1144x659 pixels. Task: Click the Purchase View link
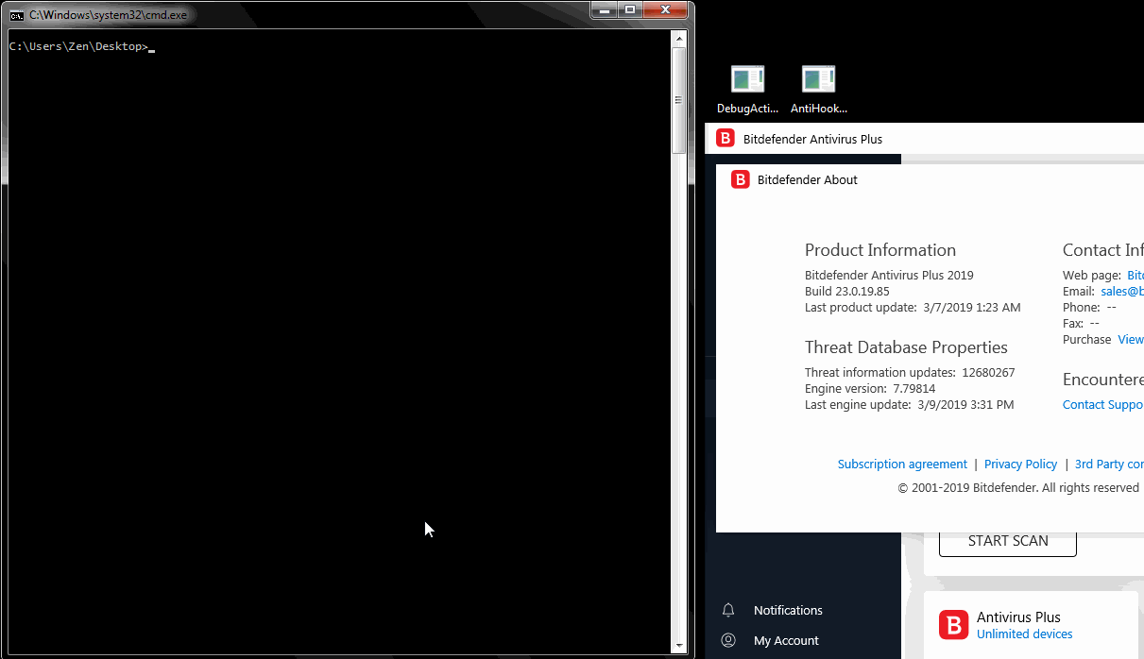(1131, 340)
